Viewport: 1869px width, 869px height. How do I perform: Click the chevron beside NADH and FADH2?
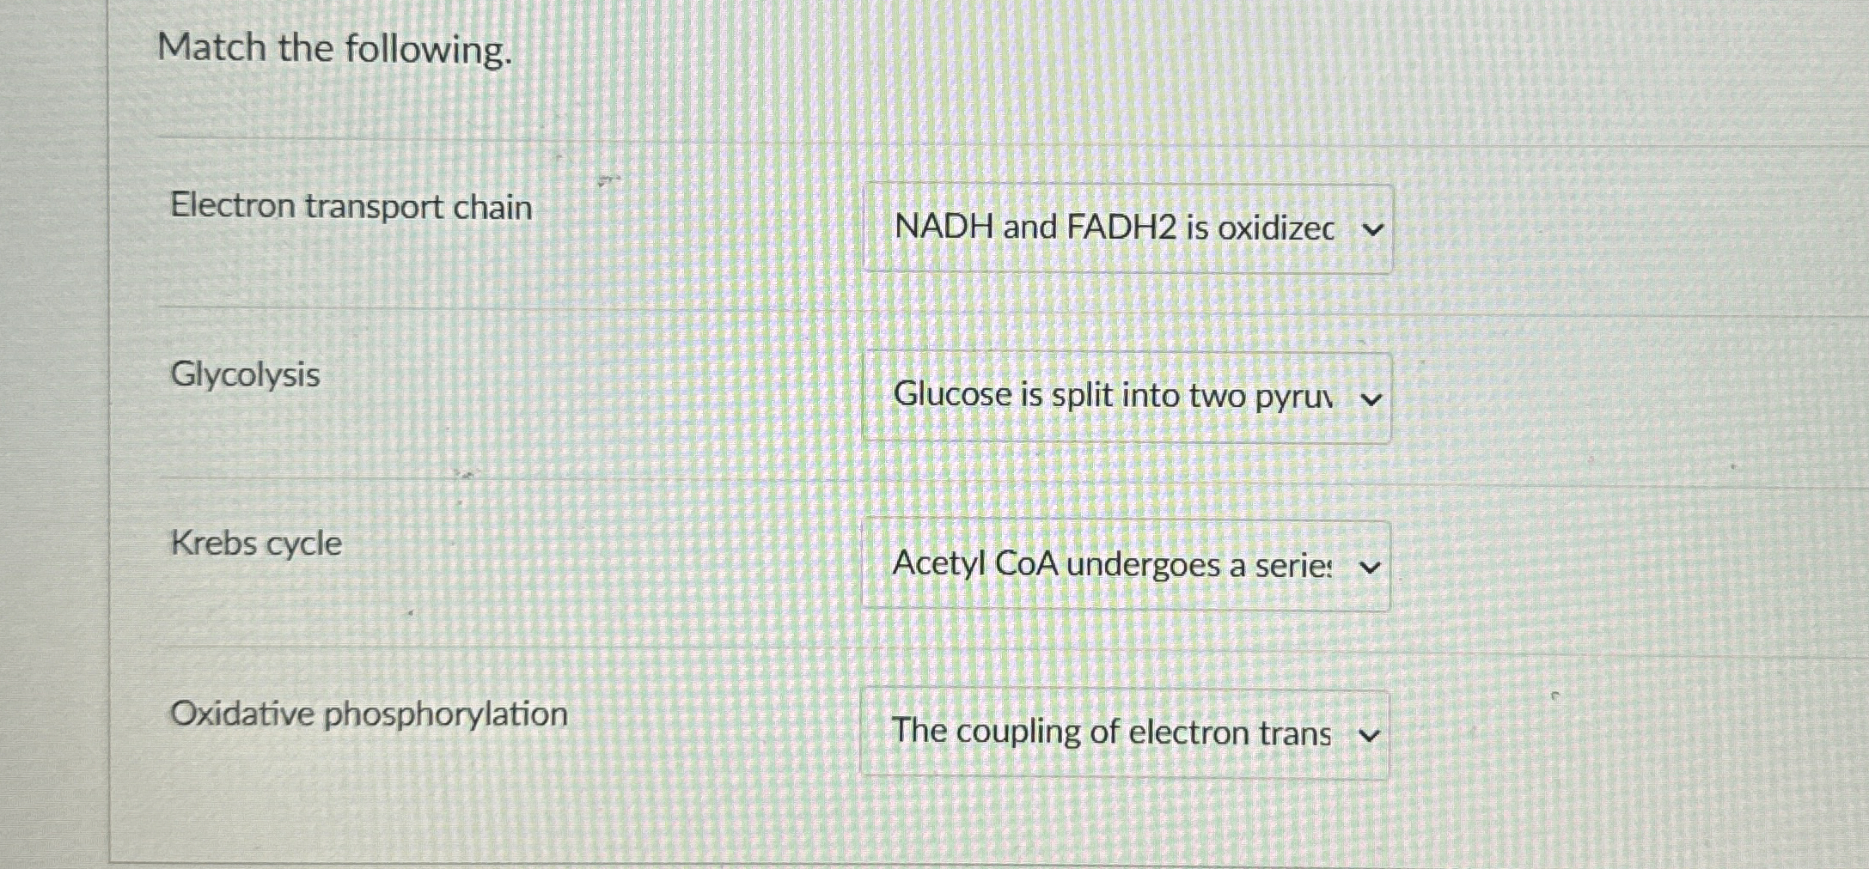point(1372,229)
